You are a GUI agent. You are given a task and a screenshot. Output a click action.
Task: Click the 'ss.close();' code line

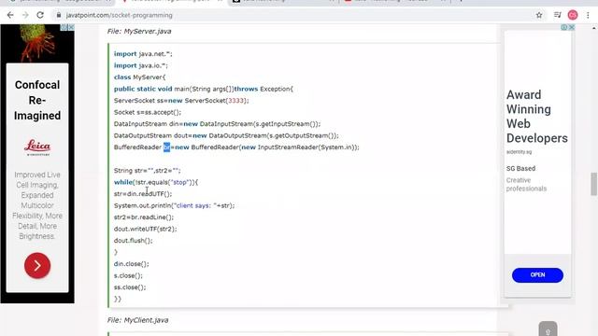point(130,287)
